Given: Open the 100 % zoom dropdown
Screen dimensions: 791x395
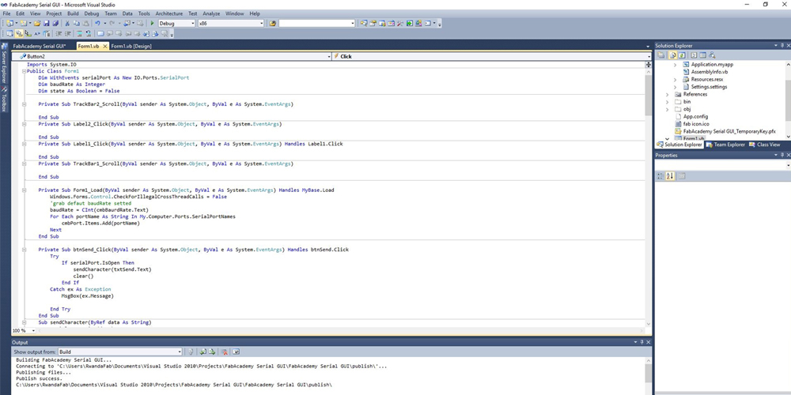Looking at the screenshot, I should [x=33, y=330].
